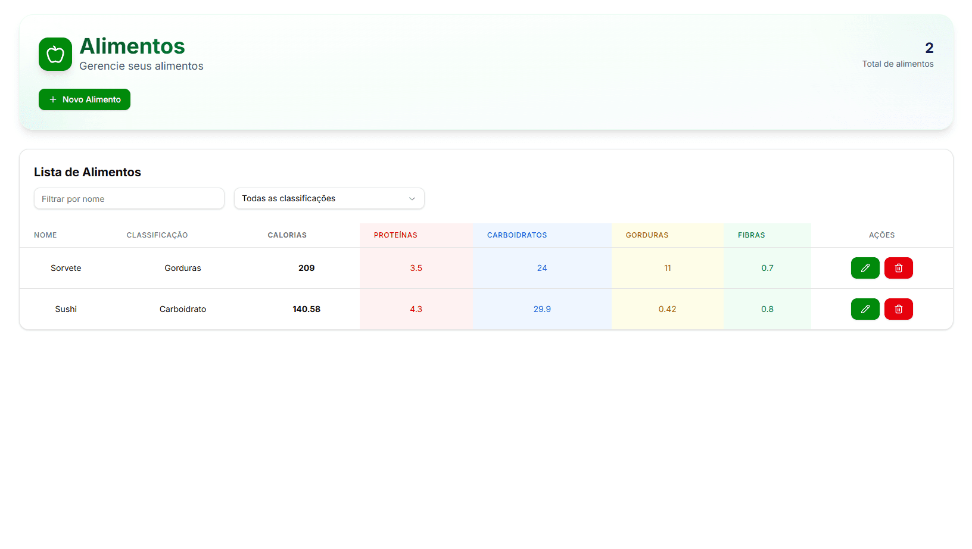972x549 pixels.
Task: Click the CARBOIDRATOS column header
Action: 517,235
